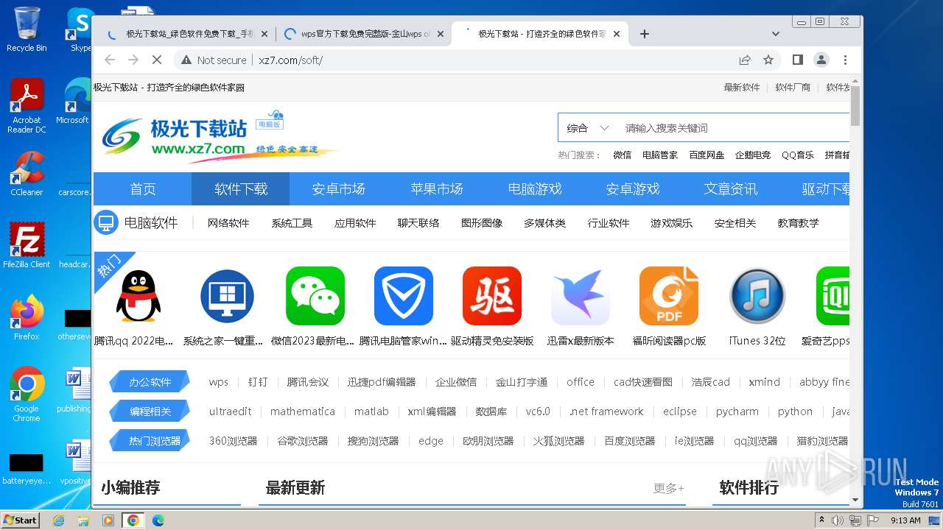Screen dimensions: 943x530
Task: Open 图形图像 category link
Action: pyautogui.click(x=482, y=223)
